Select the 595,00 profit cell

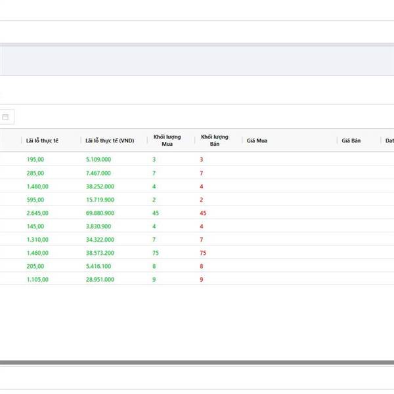coord(35,200)
